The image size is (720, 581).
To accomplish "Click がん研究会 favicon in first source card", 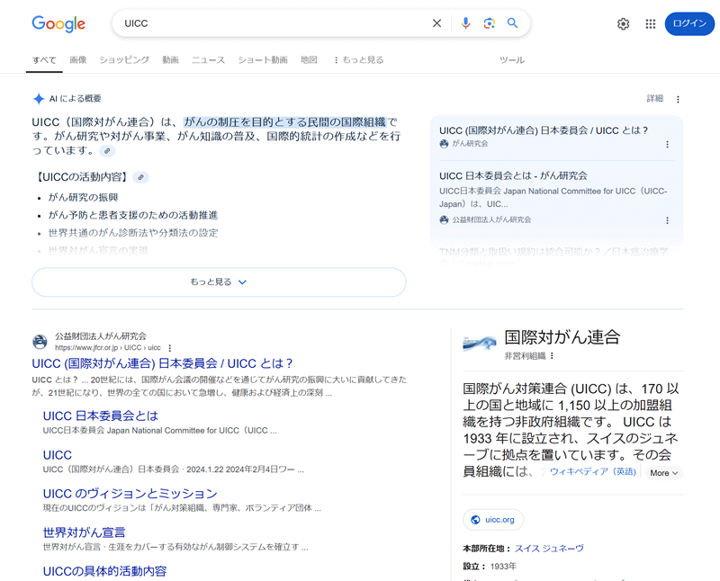I will (x=444, y=144).
